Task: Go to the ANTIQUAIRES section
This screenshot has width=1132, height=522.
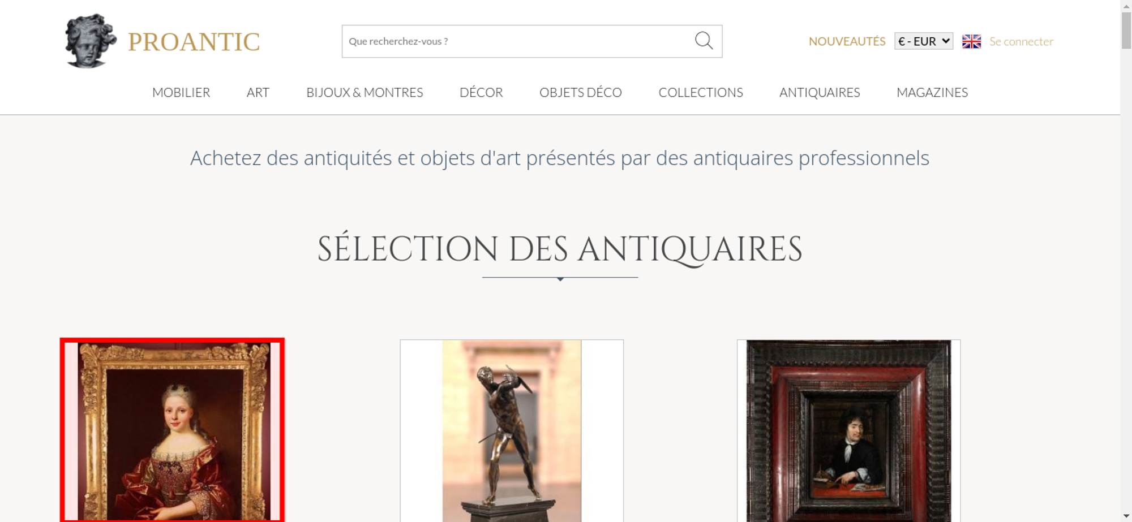Action: (x=820, y=92)
